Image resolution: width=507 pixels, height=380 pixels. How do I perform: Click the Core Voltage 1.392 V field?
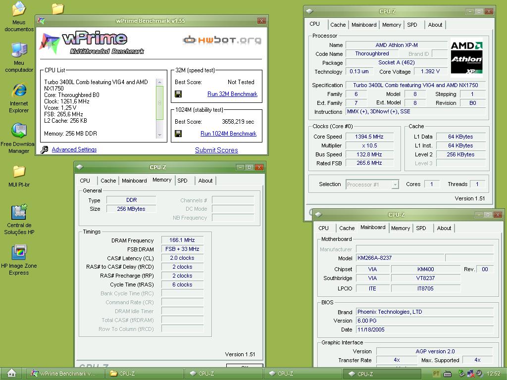click(x=430, y=71)
